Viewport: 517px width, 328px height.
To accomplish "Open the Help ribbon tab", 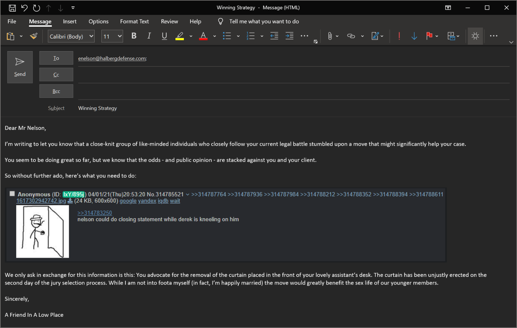I will pos(195,22).
